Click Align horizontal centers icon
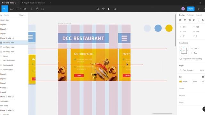Screen dimensions: 205x115 pos(185,20)
